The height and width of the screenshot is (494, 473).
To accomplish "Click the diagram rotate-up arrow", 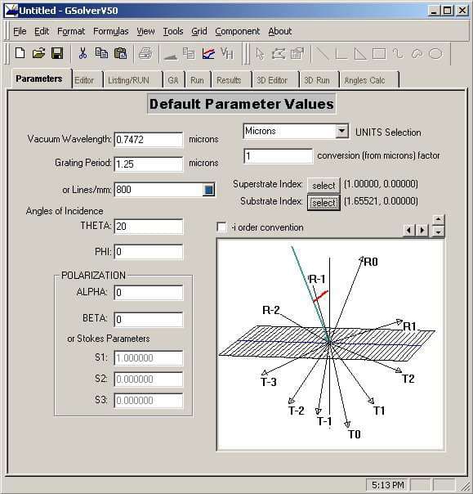I will (x=439, y=219).
